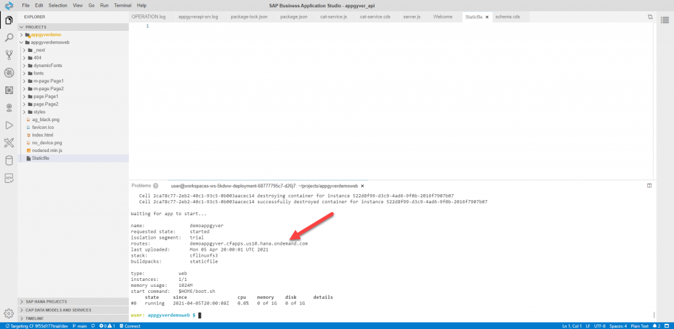
Task: Open the web activity icon below Extensions
Action: (9, 108)
